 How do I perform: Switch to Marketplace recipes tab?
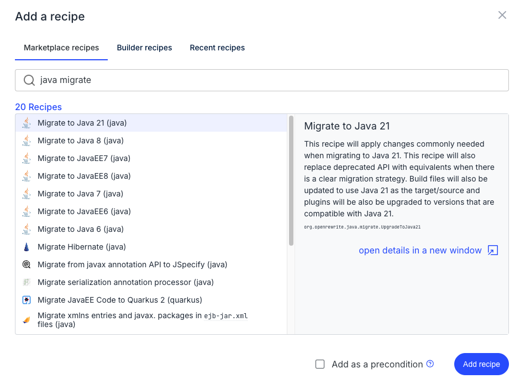coord(61,48)
